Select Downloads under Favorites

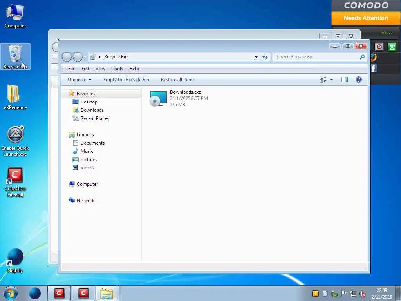[x=92, y=110]
